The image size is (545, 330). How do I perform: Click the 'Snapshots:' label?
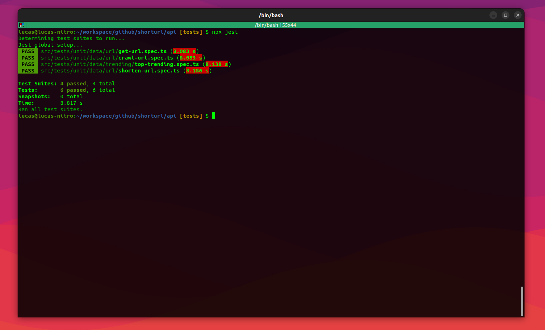click(x=34, y=96)
